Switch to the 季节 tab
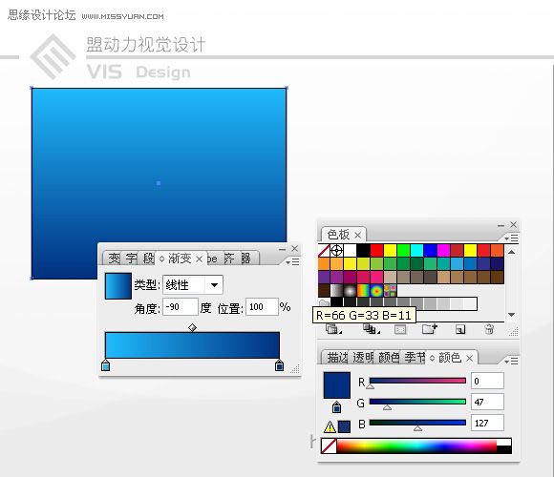This screenshot has width=554, height=477. 415,358
